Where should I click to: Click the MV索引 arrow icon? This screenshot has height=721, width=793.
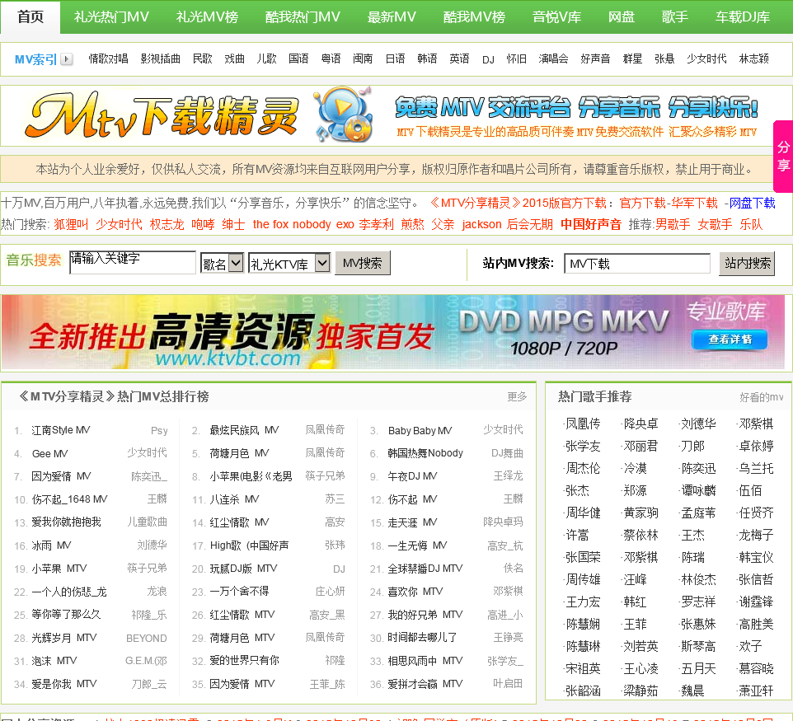click(x=66, y=59)
